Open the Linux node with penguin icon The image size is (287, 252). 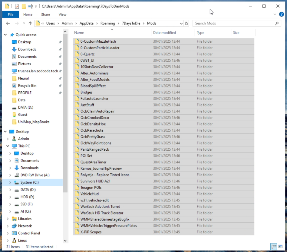(22, 240)
